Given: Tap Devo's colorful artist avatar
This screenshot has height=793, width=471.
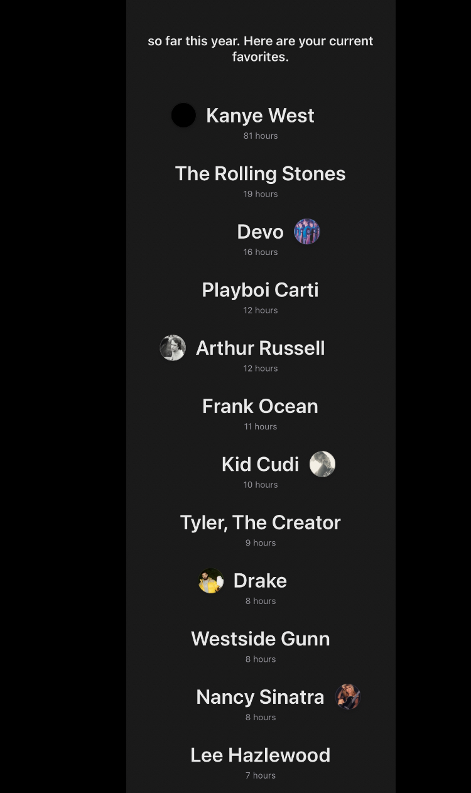Looking at the screenshot, I should pos(307,232).
